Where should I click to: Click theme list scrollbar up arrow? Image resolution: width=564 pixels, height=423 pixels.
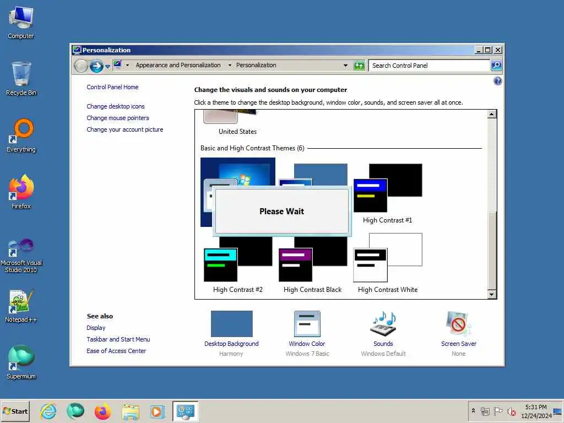492,115
